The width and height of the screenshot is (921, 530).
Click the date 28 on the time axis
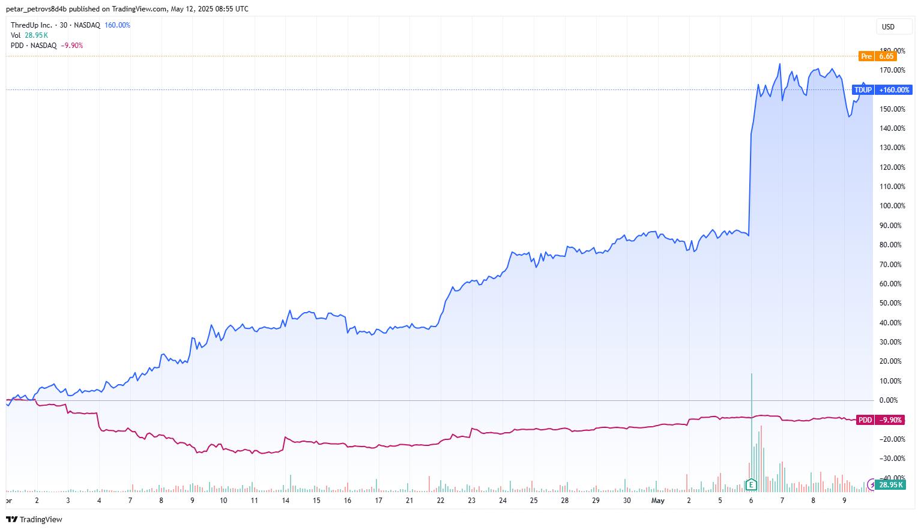[x=565, y=500]
